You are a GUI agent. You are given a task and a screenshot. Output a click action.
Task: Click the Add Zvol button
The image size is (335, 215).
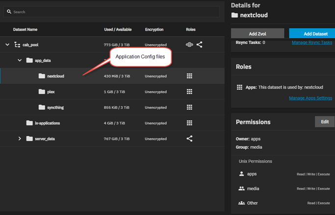coord(258,34)
